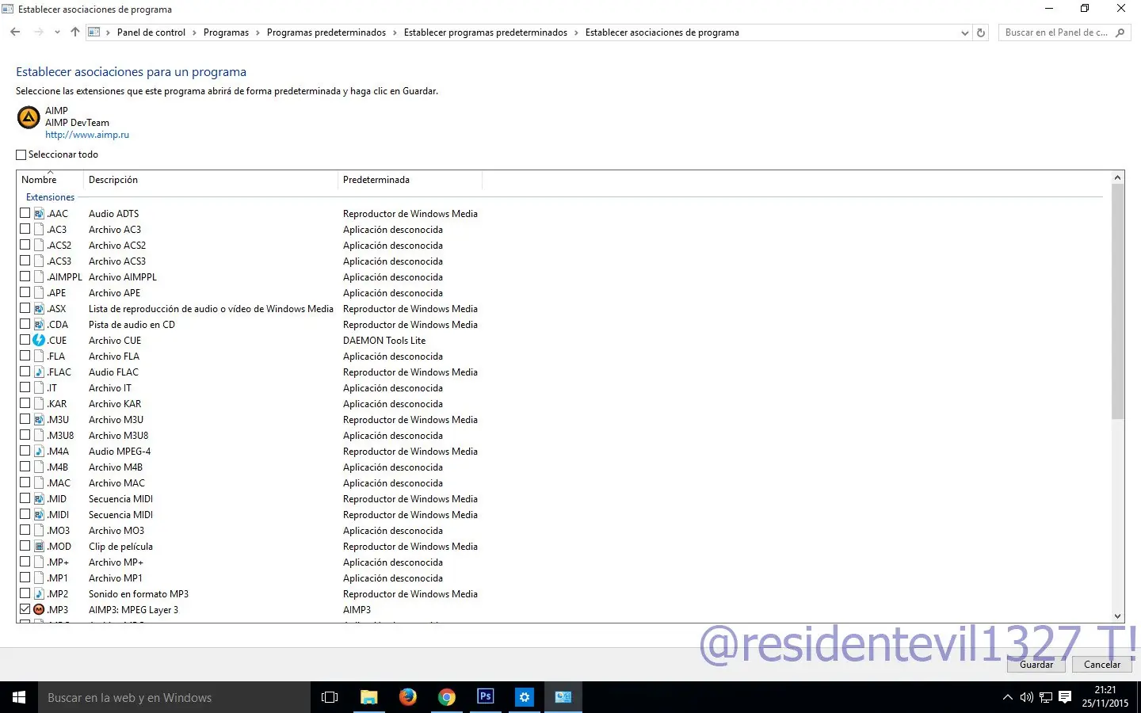Viewport: 1141px width, 713px height.
Task: Go to Programas breadcrumb
Action: [x=226, y=32]
